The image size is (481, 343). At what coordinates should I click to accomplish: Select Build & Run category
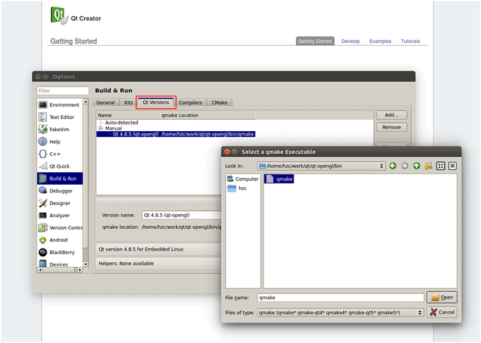[60, 178]
